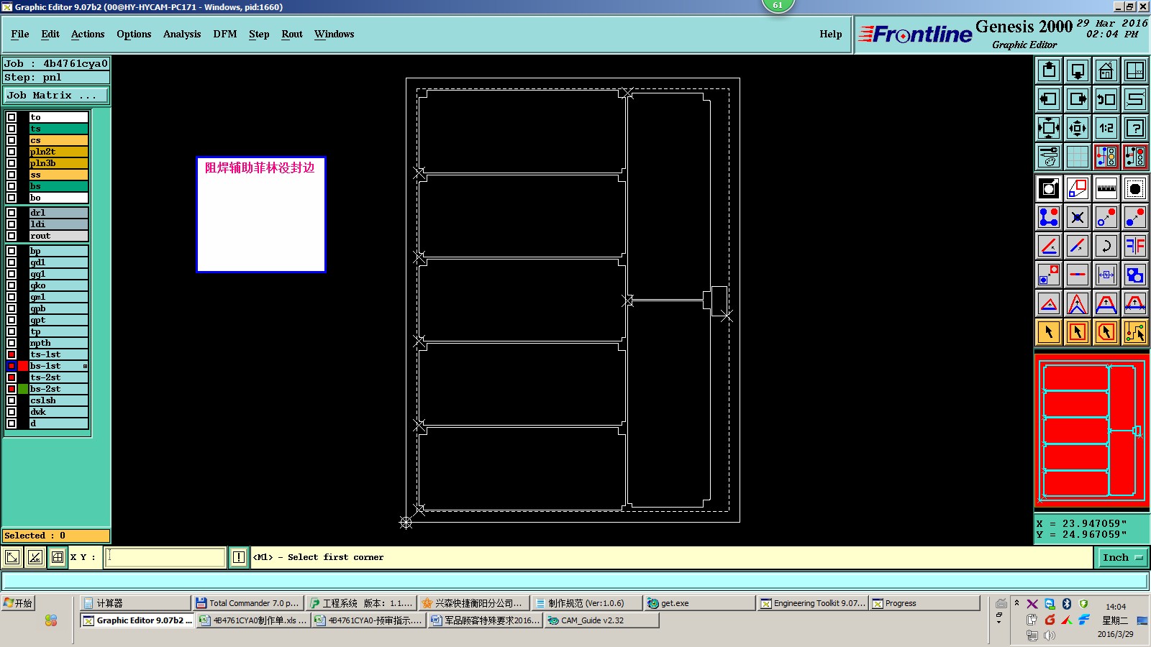Image resolution: width=1151 pixels, height=647 pixels.
Task: Select the gko layer name
Action: (x=58, y=285)
